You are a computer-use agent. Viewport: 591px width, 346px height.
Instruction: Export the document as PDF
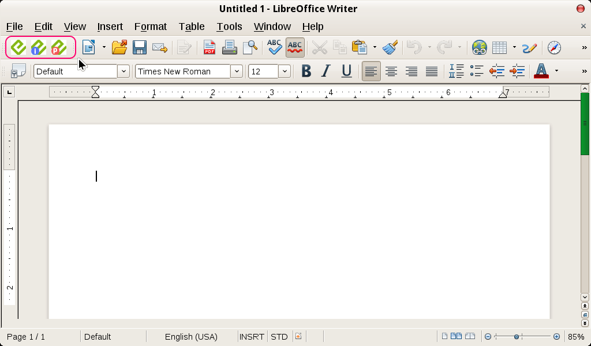tap(209, 47)
